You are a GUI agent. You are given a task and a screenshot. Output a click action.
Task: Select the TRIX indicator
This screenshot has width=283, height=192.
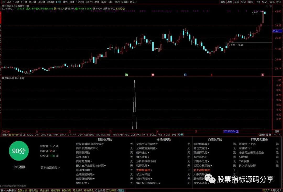[x=56, y=135]
